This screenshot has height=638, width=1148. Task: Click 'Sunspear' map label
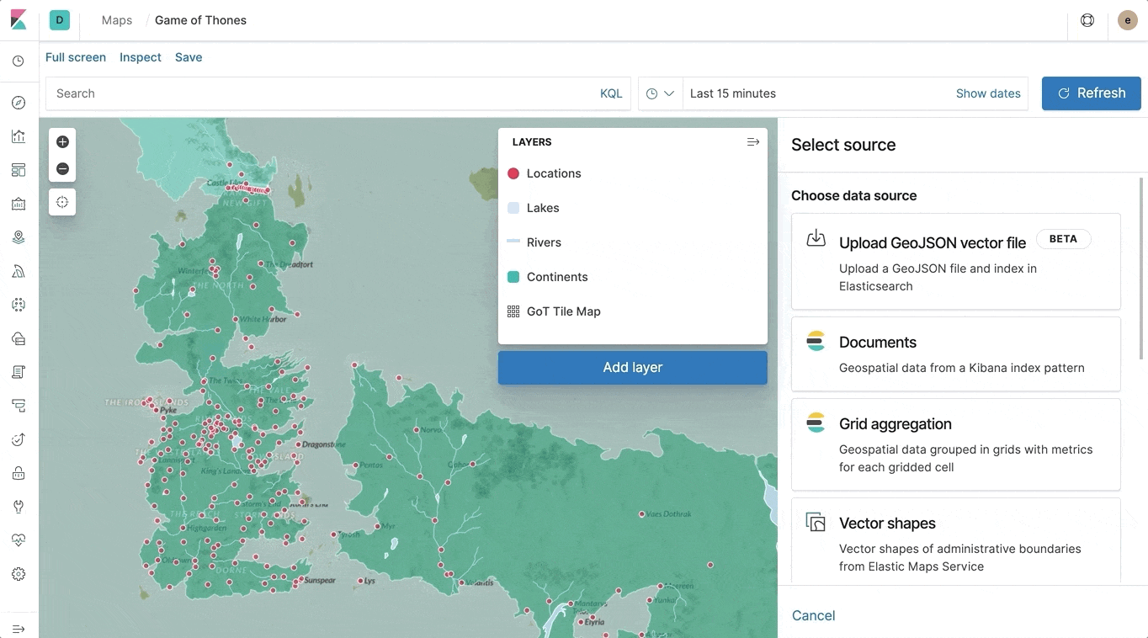pyautogui.click(x=320, y=581)
